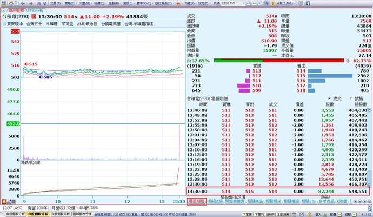
Task: Click the AMD概念股 category link
Action: [x=87, y=24]
